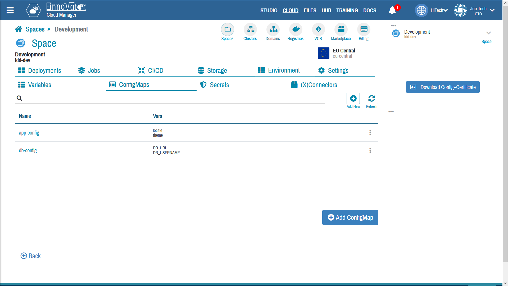The width and height of the screenshot is (508, 286).
Task: Click into the ConfigMaps search field
Action: tap(170, 98)
